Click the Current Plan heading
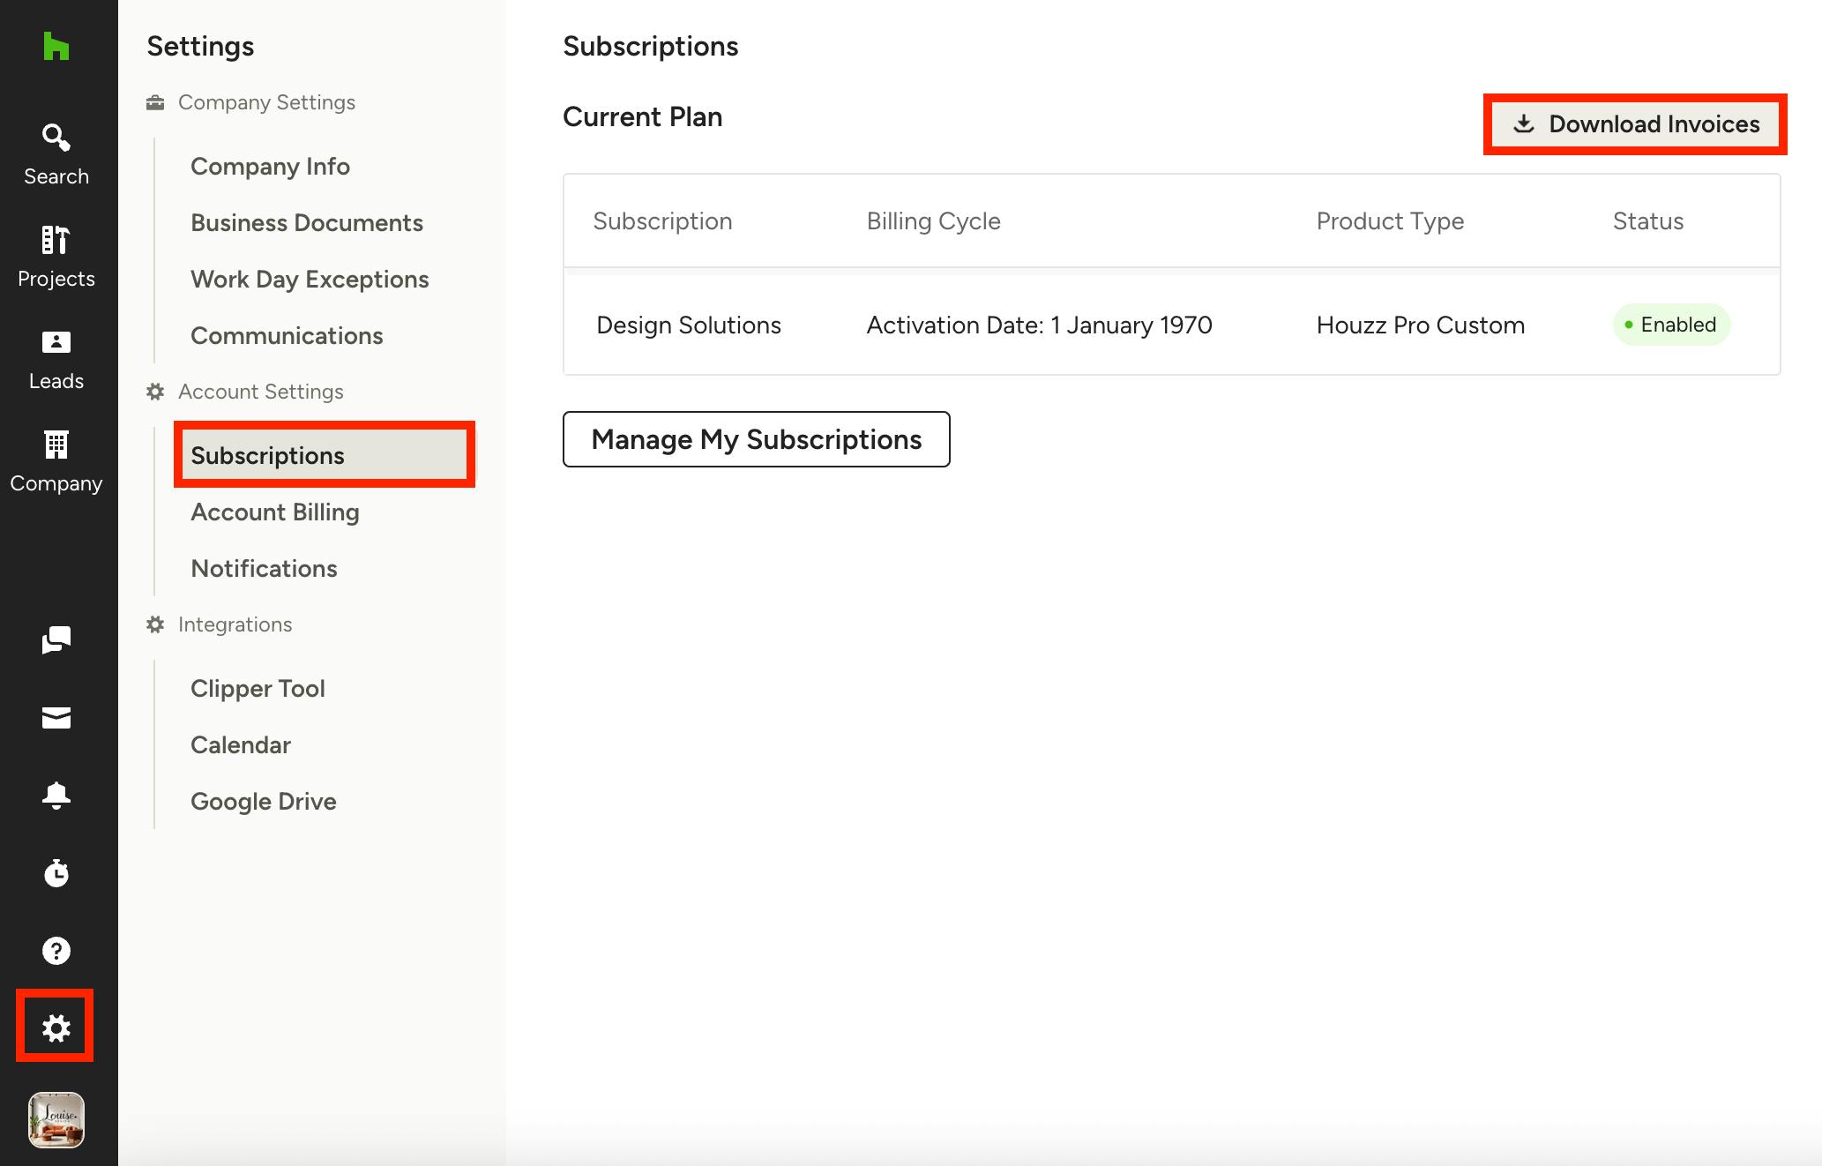This screenshot has width=1822, height=1166. 643,116
